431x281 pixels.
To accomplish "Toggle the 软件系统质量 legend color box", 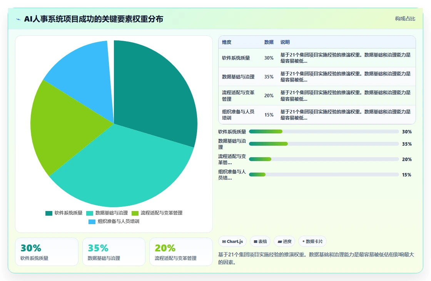I will coord(49,213).
